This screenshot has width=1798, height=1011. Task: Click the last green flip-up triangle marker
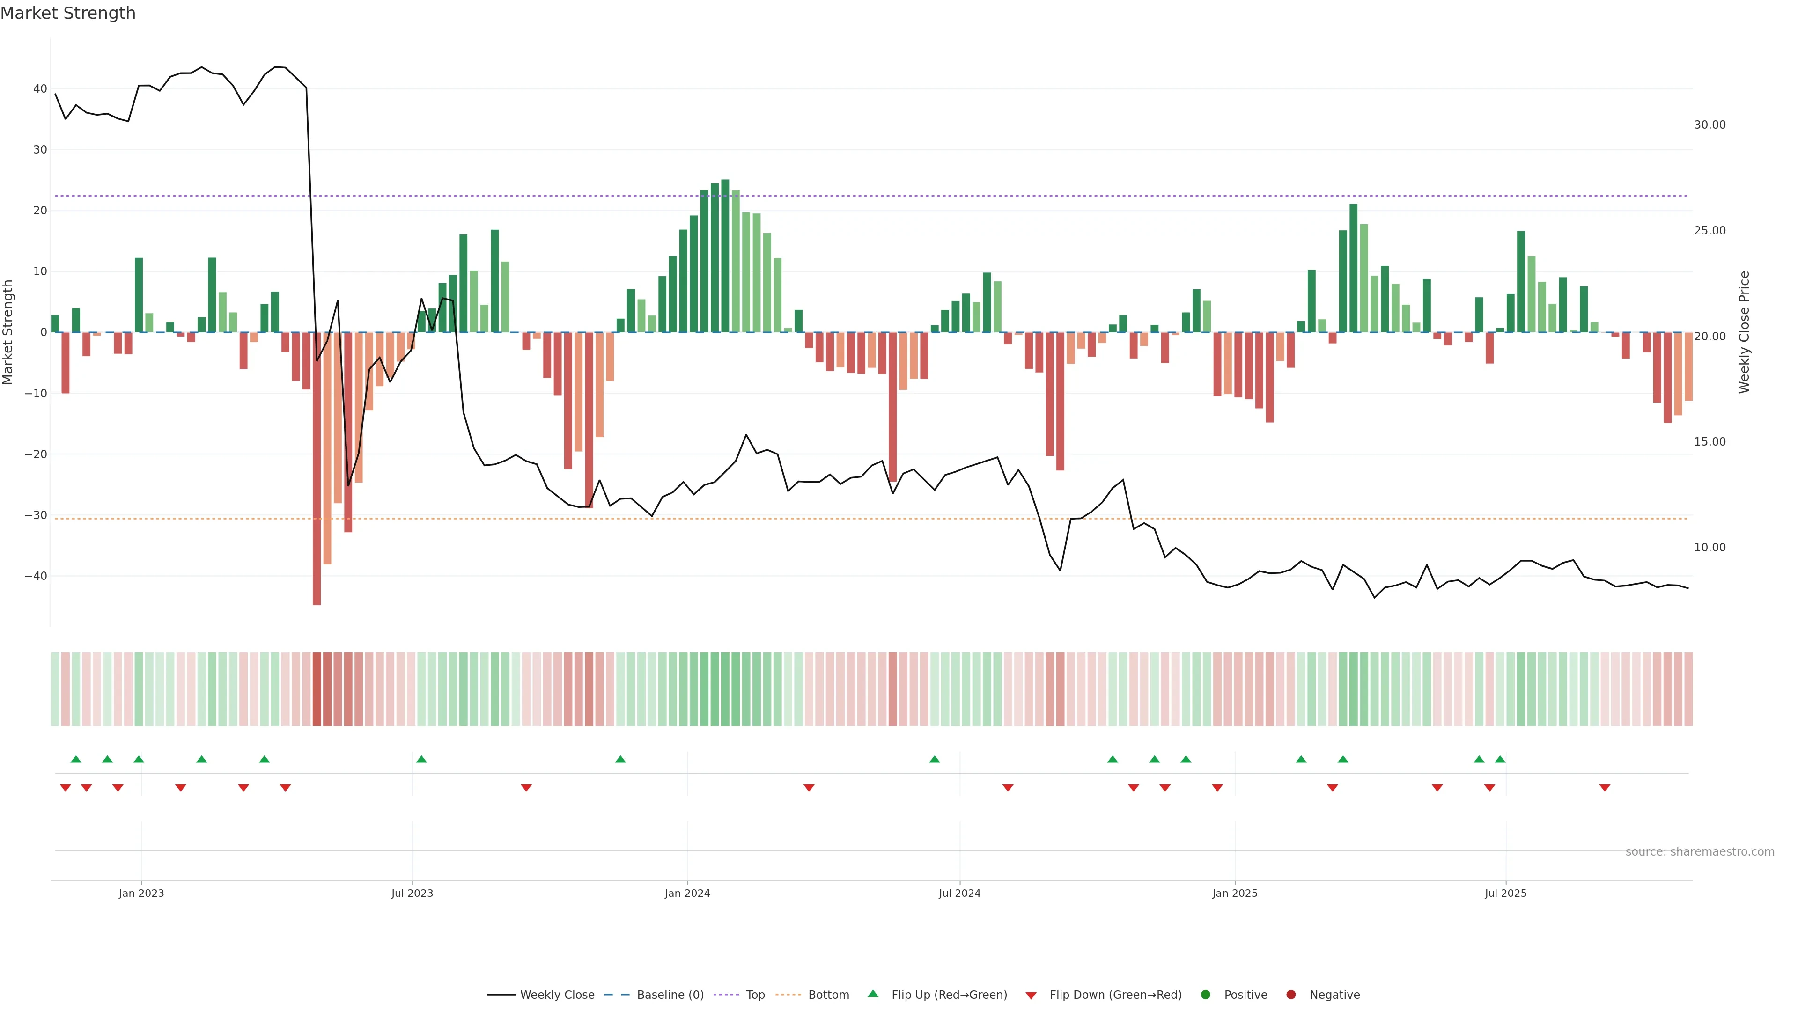pyautogui.click(x=1500, y=759)
